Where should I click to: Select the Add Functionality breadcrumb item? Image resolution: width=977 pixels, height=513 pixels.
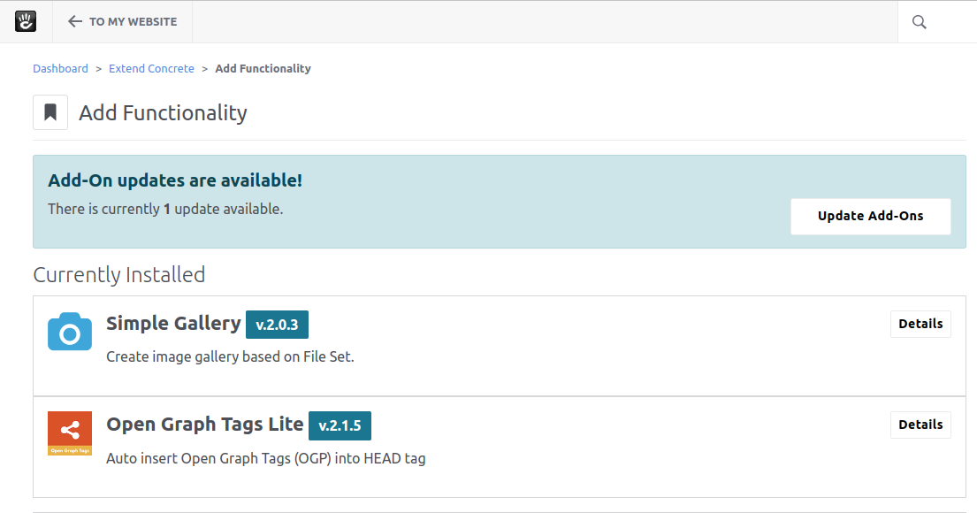pyautogui.click(x=263, y=68)
